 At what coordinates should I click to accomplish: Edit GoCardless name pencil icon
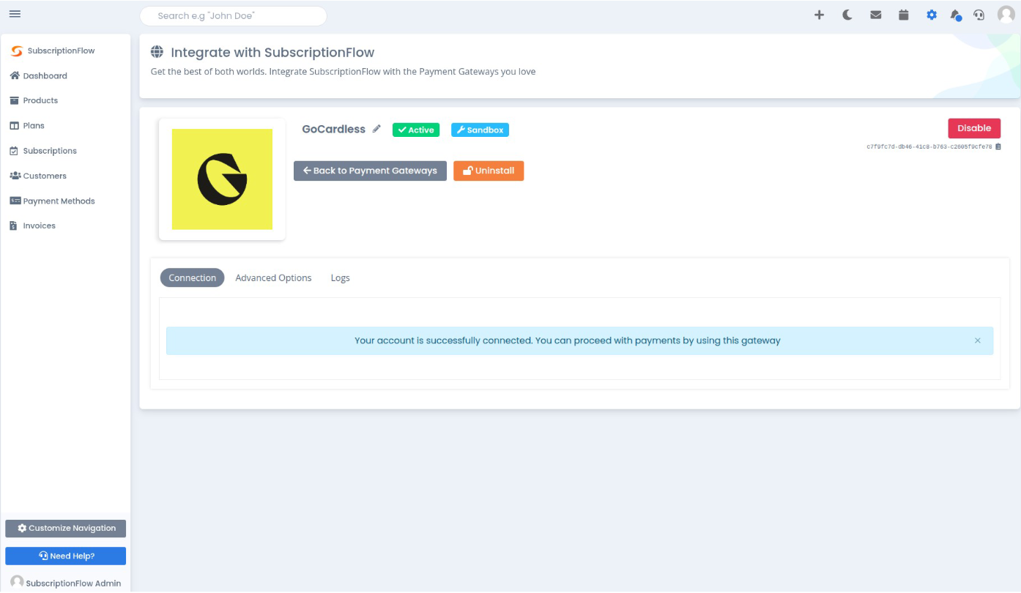[376, 129]
